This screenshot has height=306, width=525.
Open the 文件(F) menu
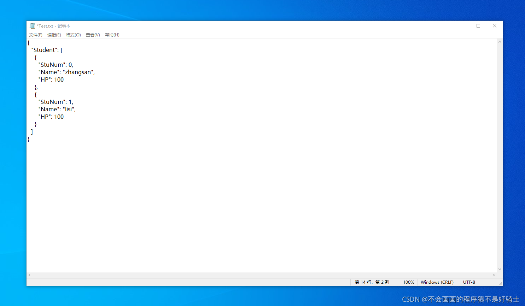pos(35,35)
